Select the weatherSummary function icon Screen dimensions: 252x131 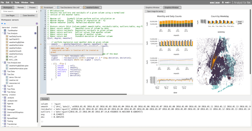[7, 54]
